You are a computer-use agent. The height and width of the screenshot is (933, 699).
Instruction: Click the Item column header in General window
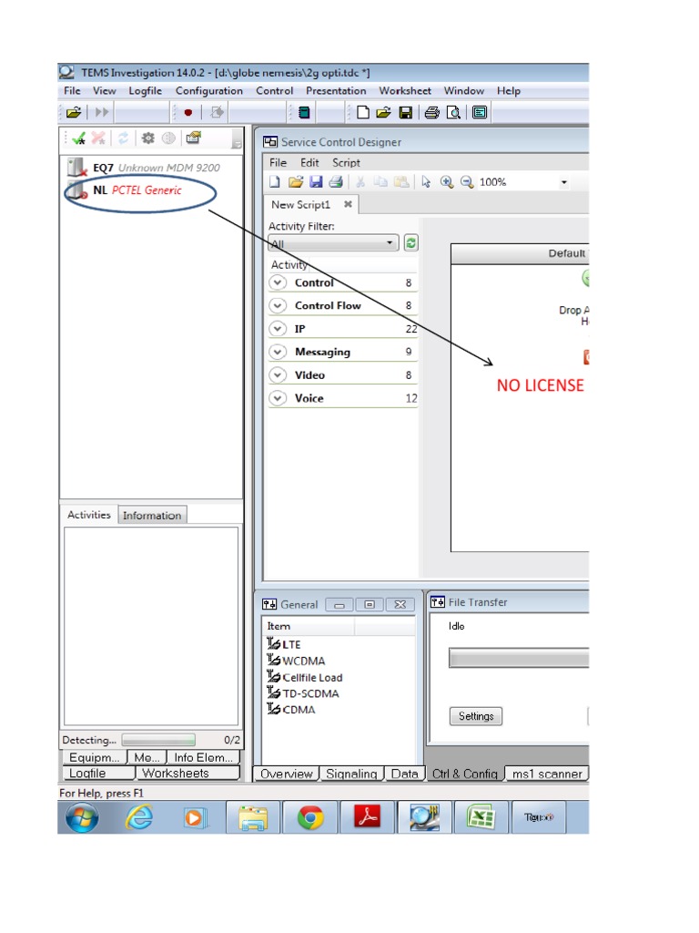coord(308,626)
